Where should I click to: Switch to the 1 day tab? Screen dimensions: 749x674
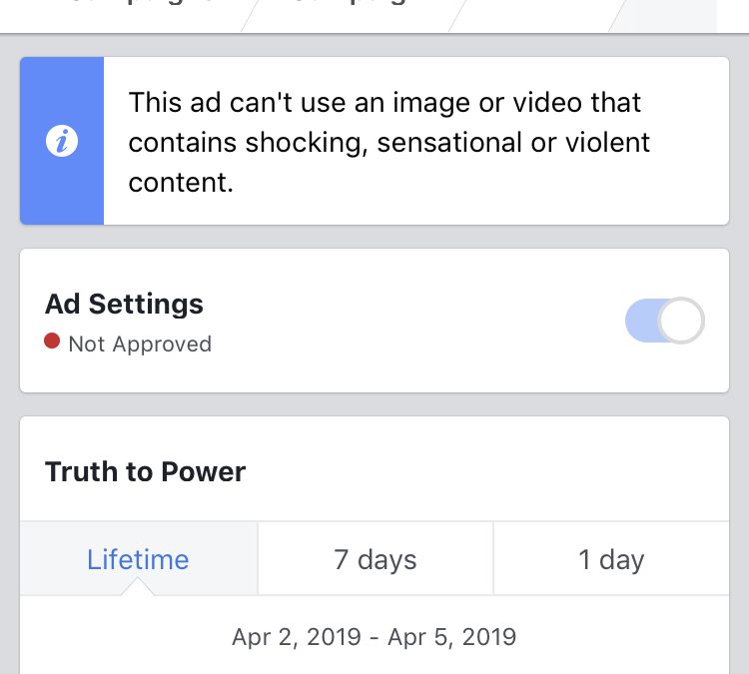coord(611,559)
